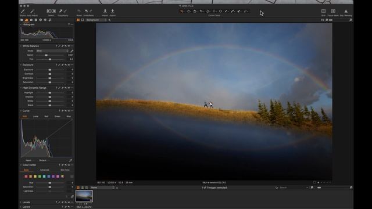Open White Balance panel help icon
Viewport: 372px width, 209px height.
pos(56,46)
